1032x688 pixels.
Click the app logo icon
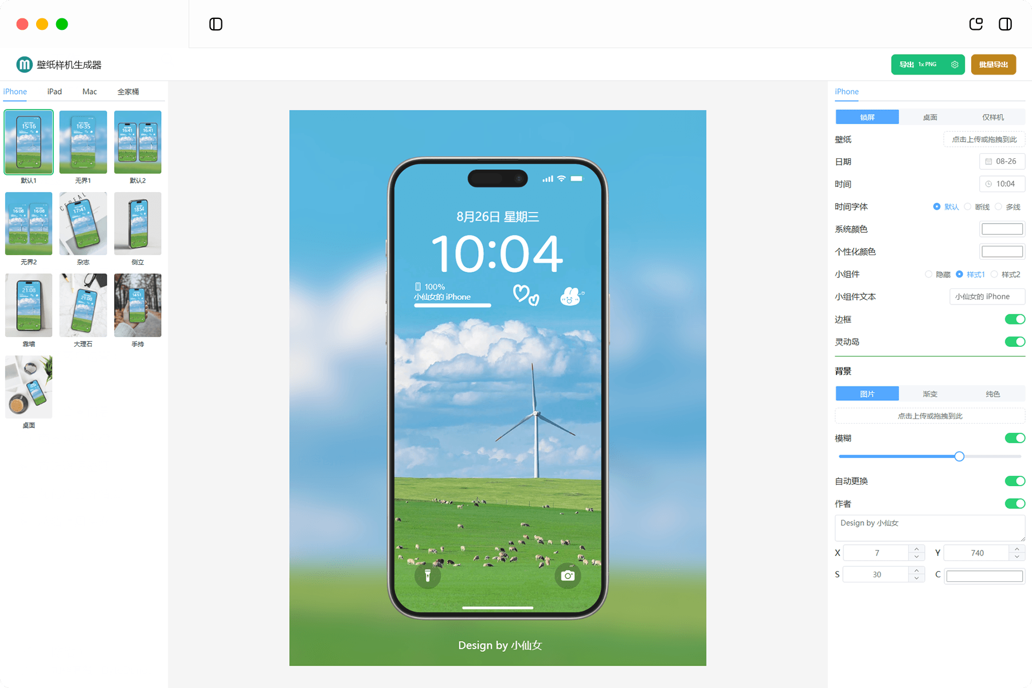click(24, 65)
